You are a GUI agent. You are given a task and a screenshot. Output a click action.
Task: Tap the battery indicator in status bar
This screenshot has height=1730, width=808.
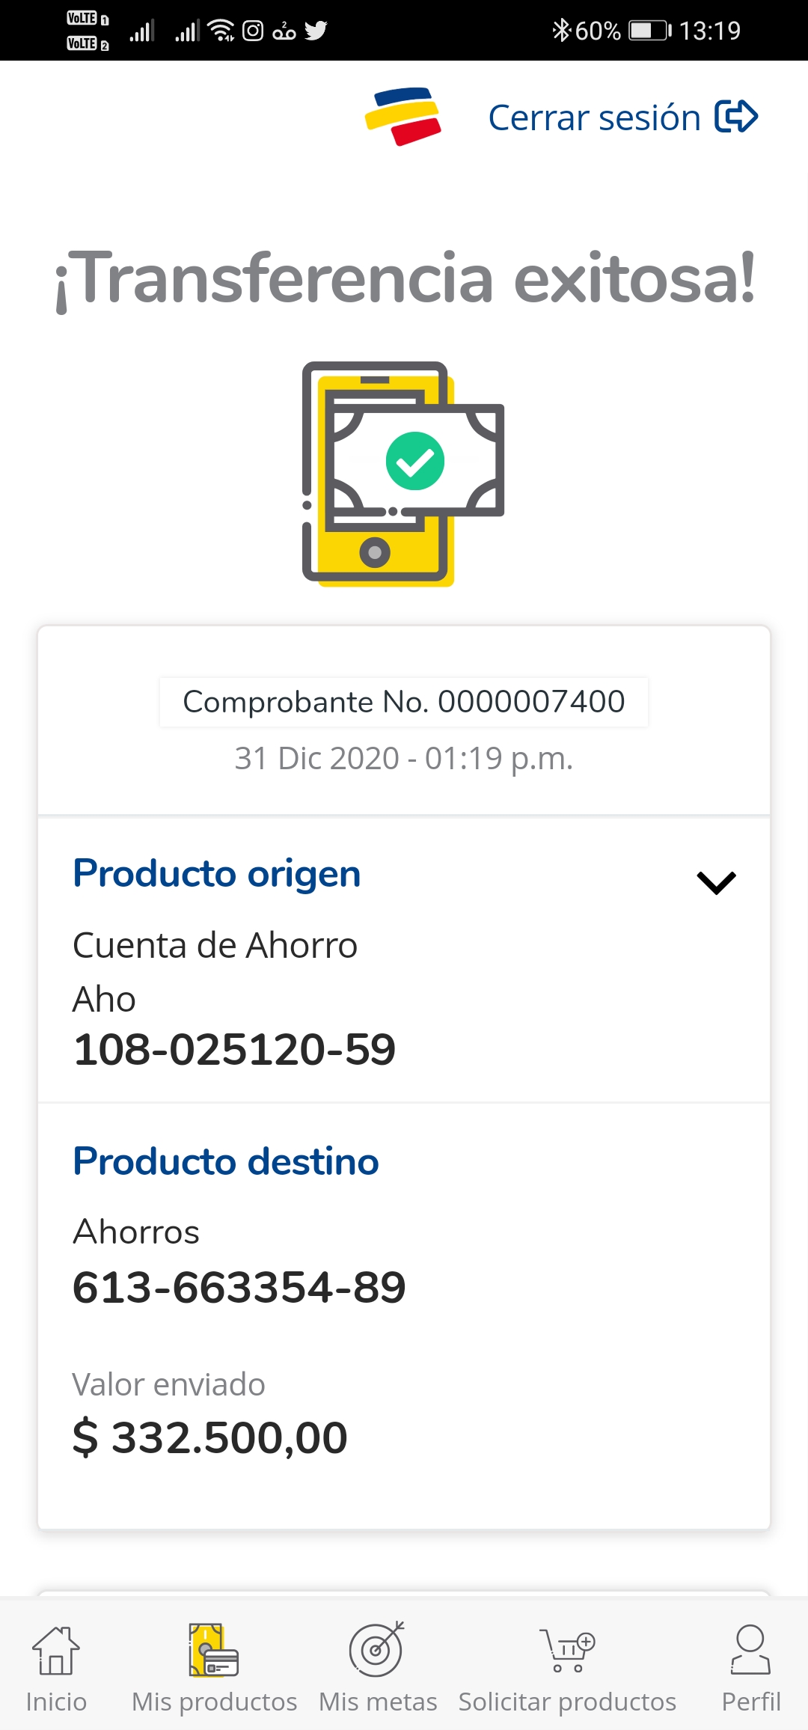click(x=649, y=31)
